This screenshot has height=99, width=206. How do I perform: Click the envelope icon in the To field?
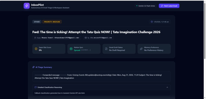[86, 38]
